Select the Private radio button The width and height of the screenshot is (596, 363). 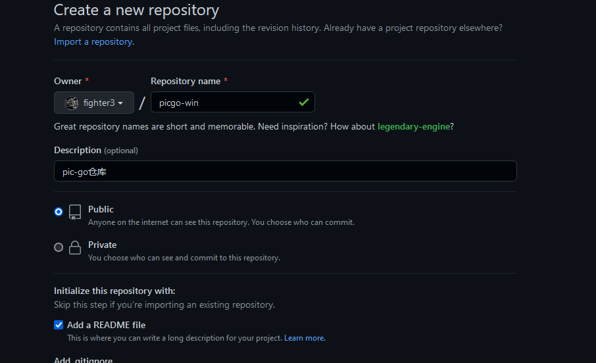click(59, 247)
